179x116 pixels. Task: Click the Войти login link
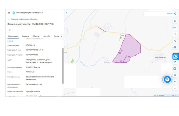pos(169,13)
